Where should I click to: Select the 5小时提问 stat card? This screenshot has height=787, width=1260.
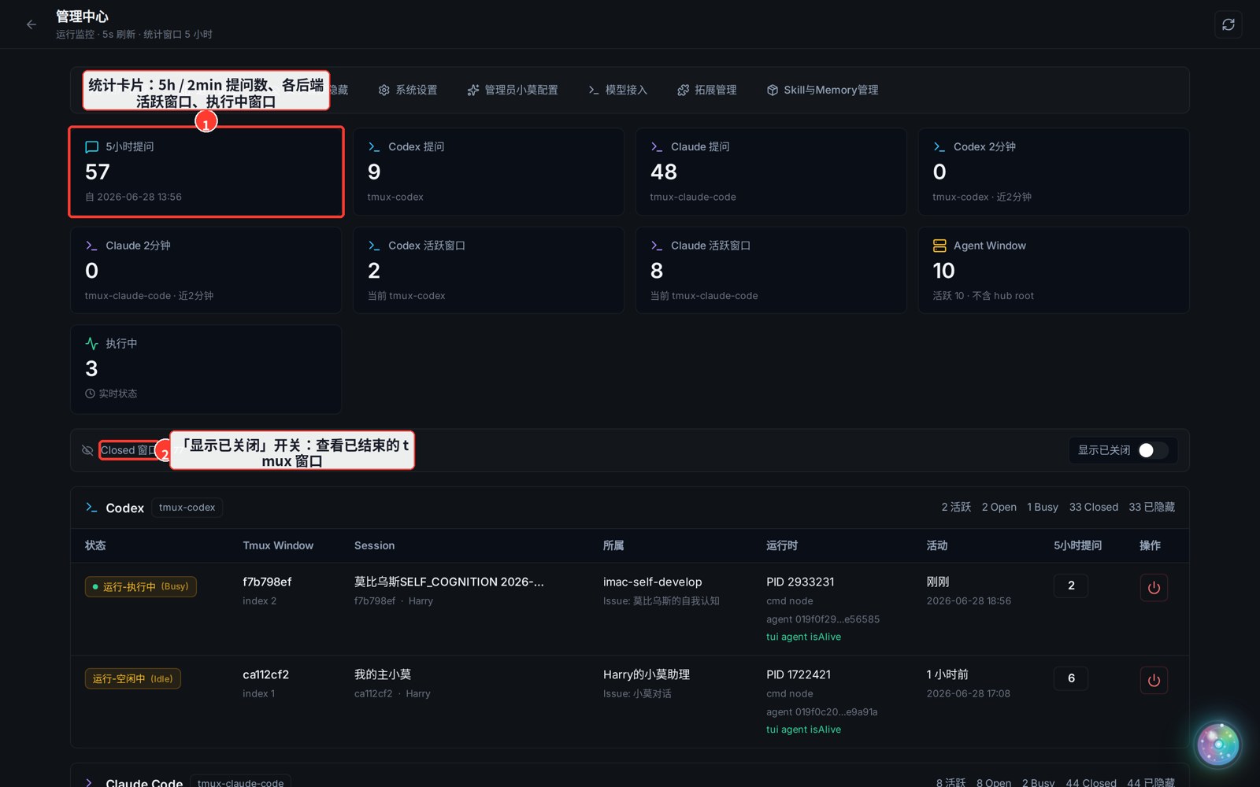point(206,172)
